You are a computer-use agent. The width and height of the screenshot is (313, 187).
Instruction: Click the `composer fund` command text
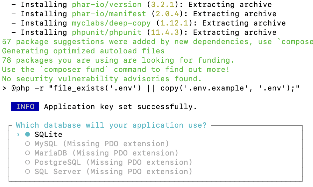(x=74, y=69)
